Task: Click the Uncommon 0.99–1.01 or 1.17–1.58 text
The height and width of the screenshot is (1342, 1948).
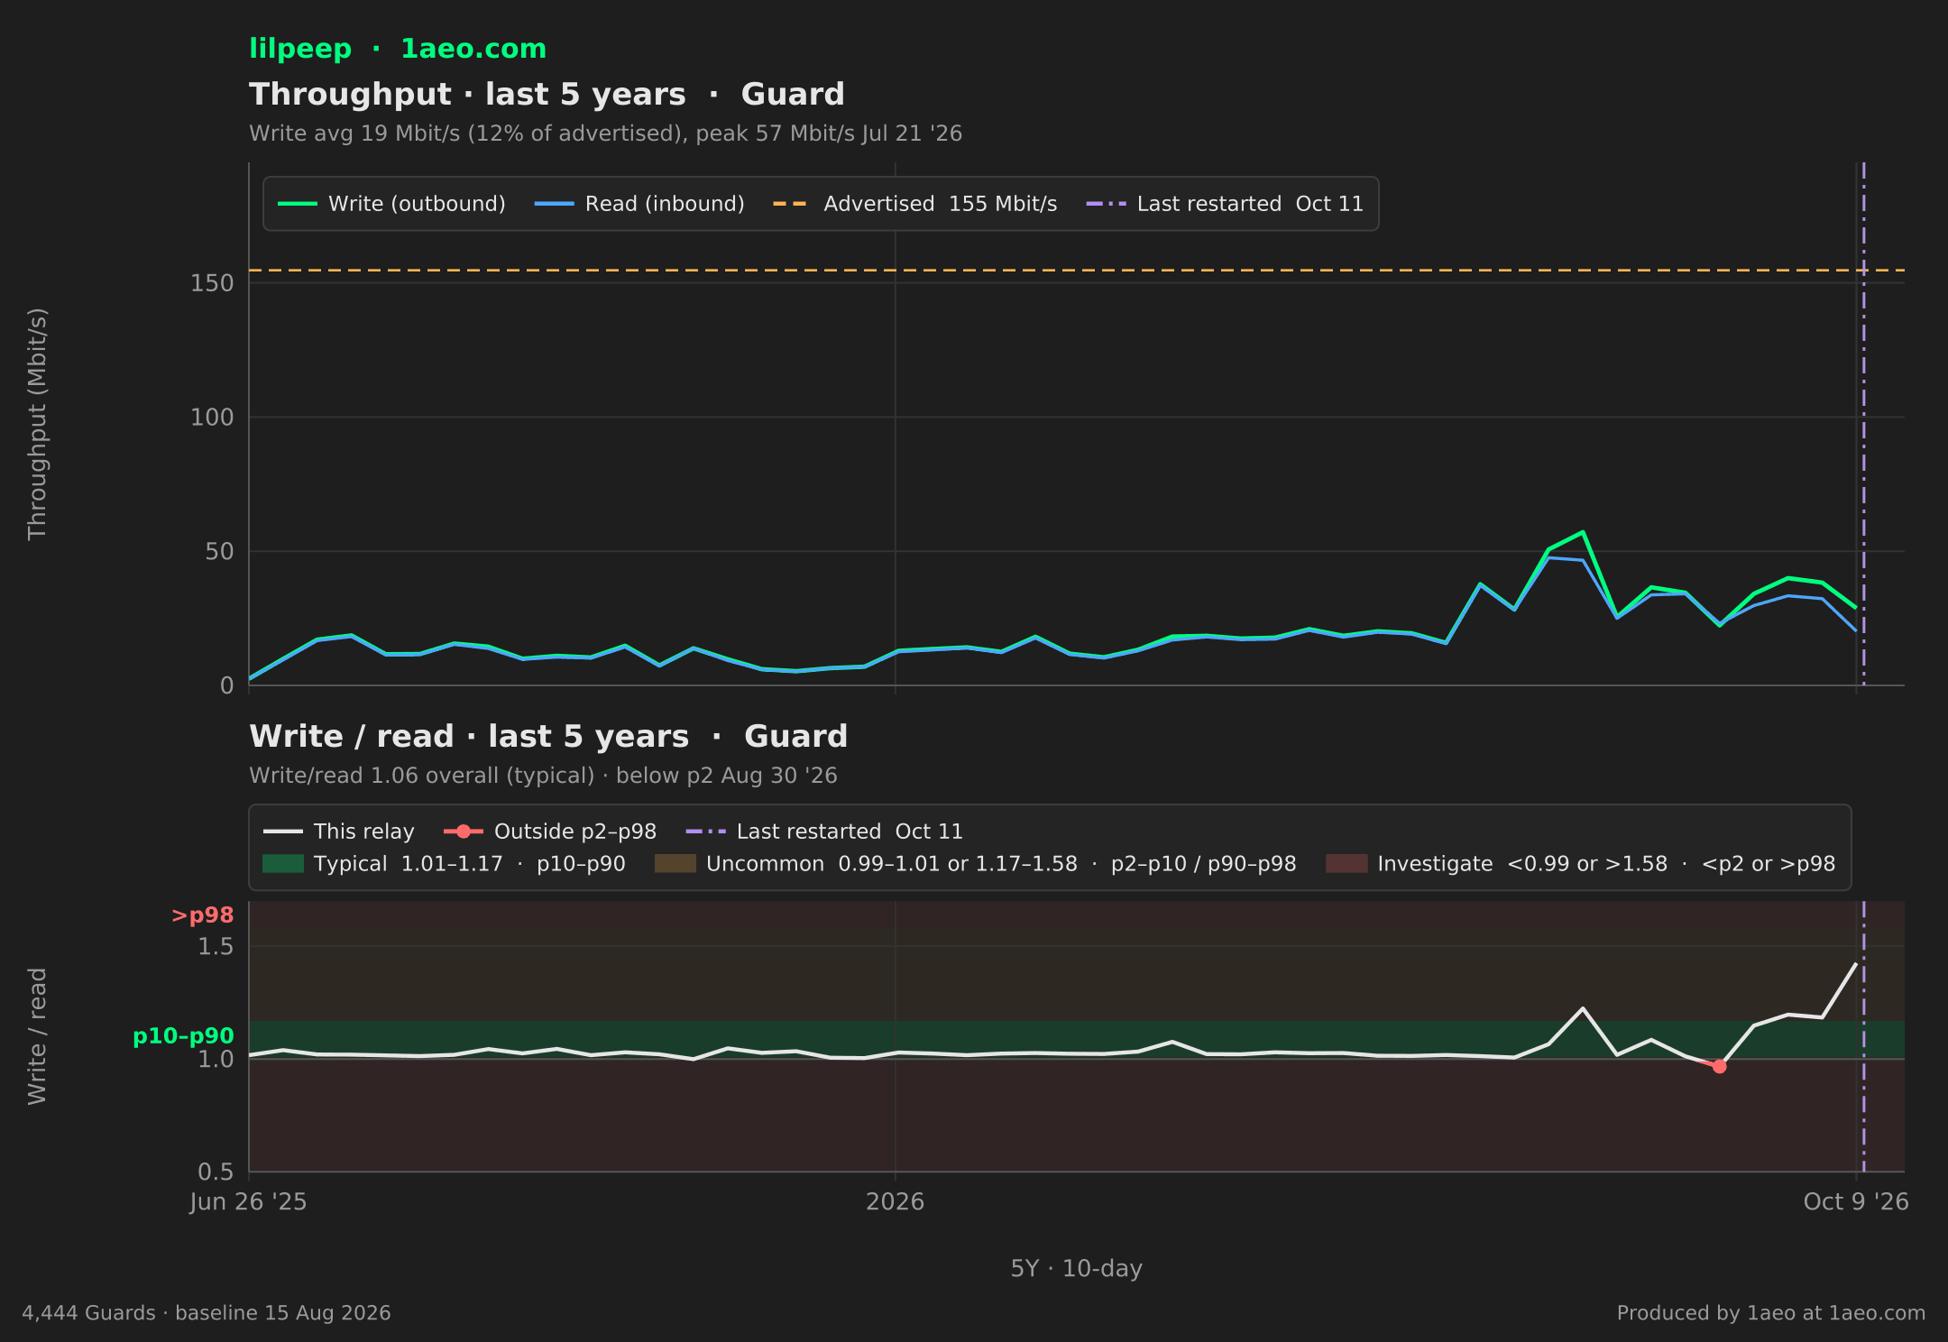Action: pyautogui.click(x=1001, y=864)
